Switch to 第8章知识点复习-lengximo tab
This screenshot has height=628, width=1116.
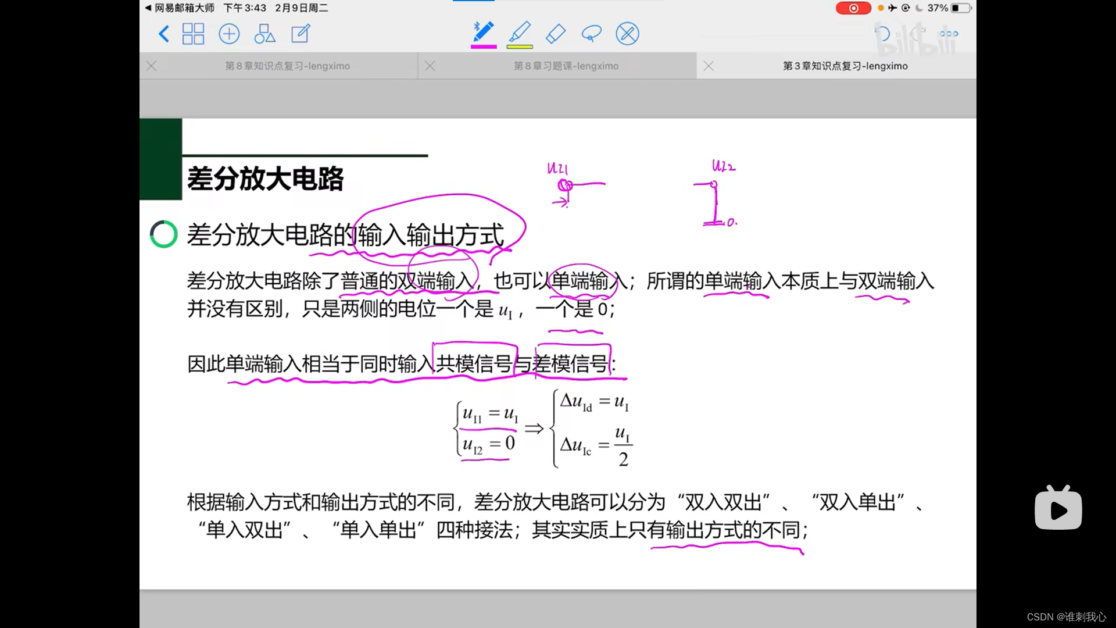point(287,66)
